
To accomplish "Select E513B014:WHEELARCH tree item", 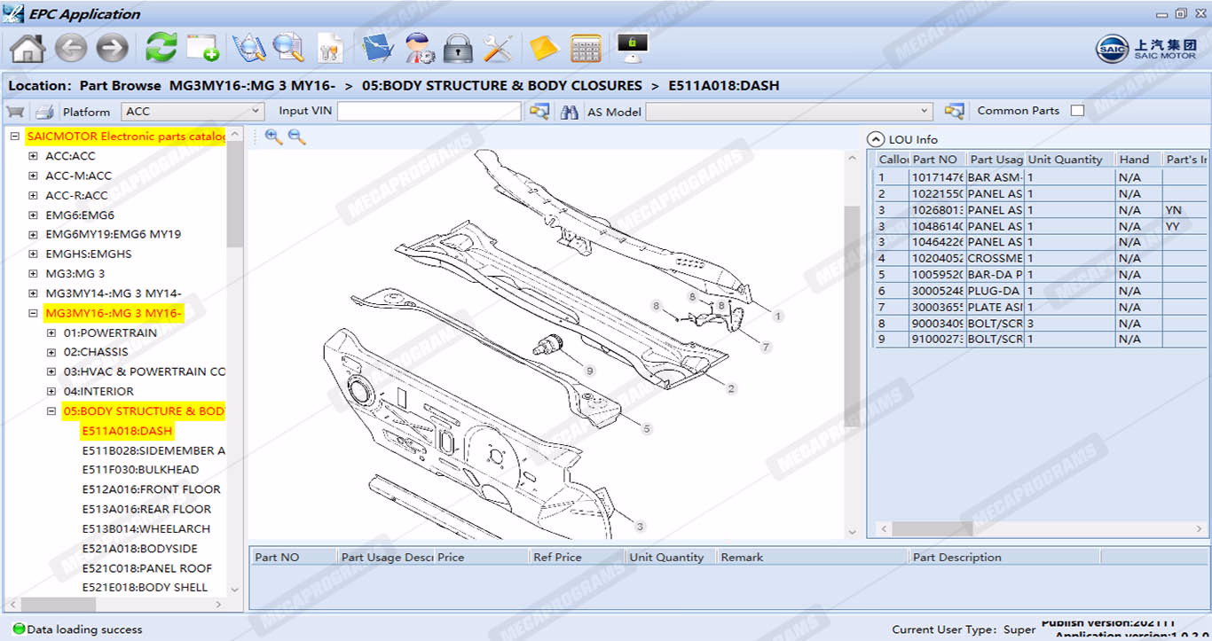I will point(146,528).
